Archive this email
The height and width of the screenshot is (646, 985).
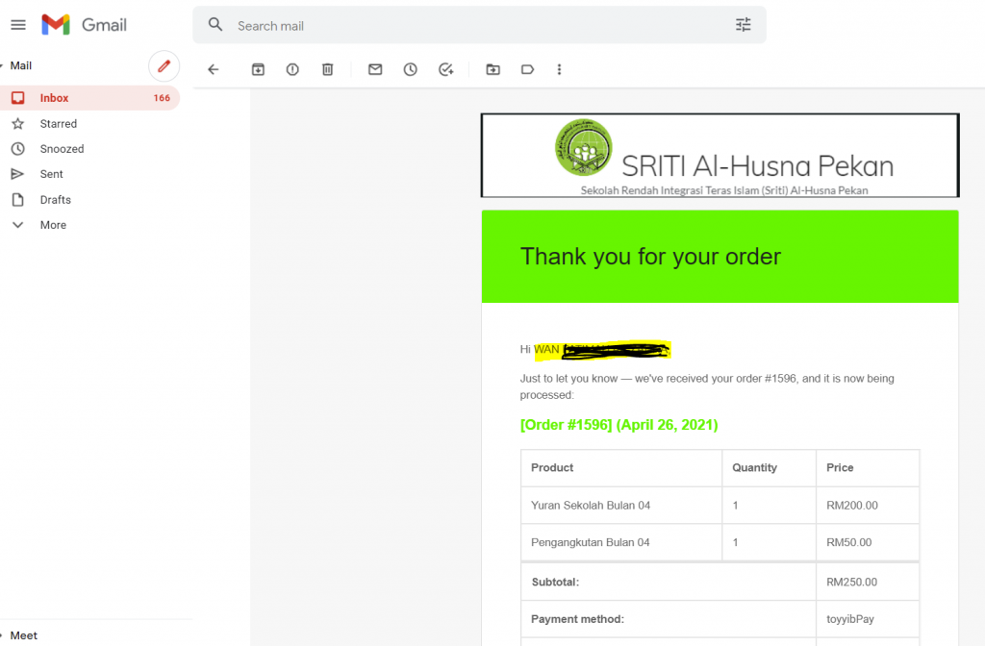click(x=258, y=69)
